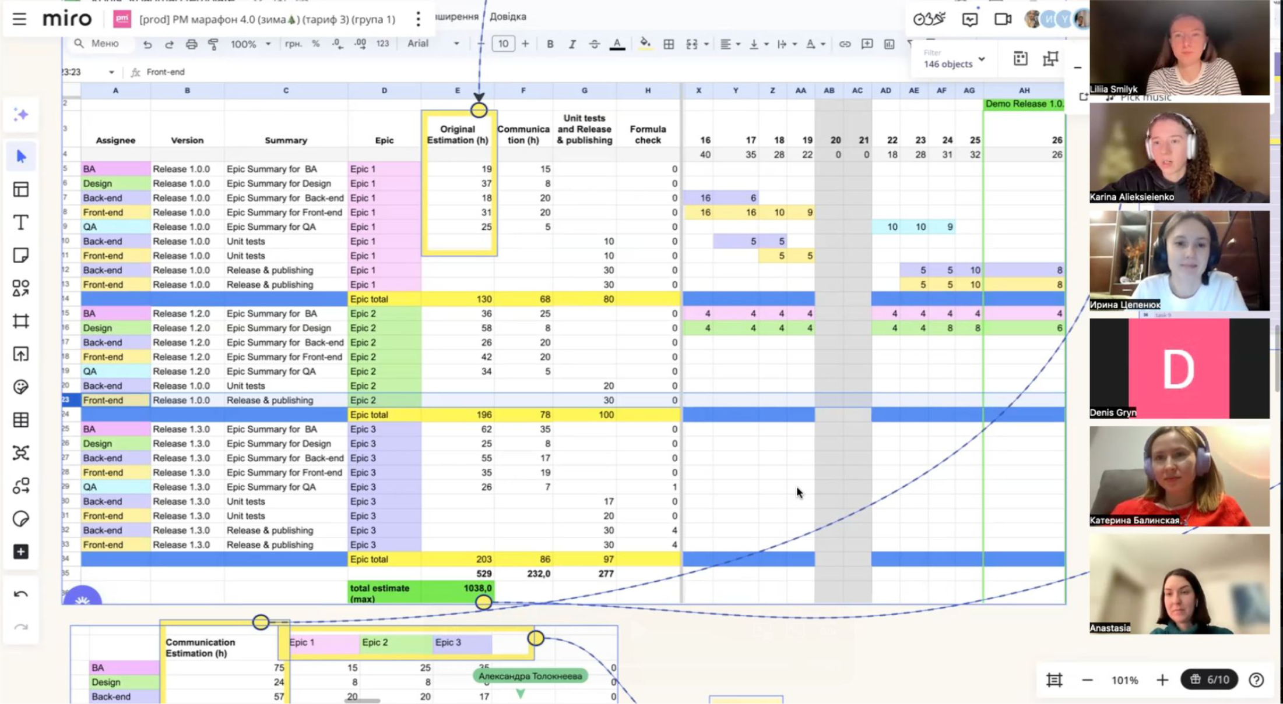1283x704 pixels.
Task: Zoom in with the plus button
Action: (x=1162, y=680)
